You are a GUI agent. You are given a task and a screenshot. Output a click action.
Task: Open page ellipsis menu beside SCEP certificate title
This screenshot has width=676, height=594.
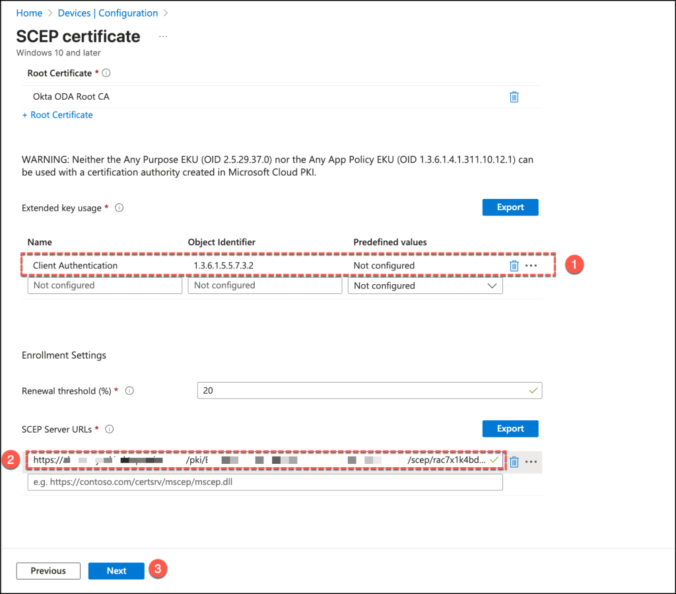[163, 36]
